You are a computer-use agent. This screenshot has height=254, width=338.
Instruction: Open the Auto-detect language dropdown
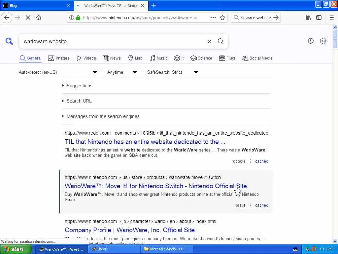[x=58, y=72]
